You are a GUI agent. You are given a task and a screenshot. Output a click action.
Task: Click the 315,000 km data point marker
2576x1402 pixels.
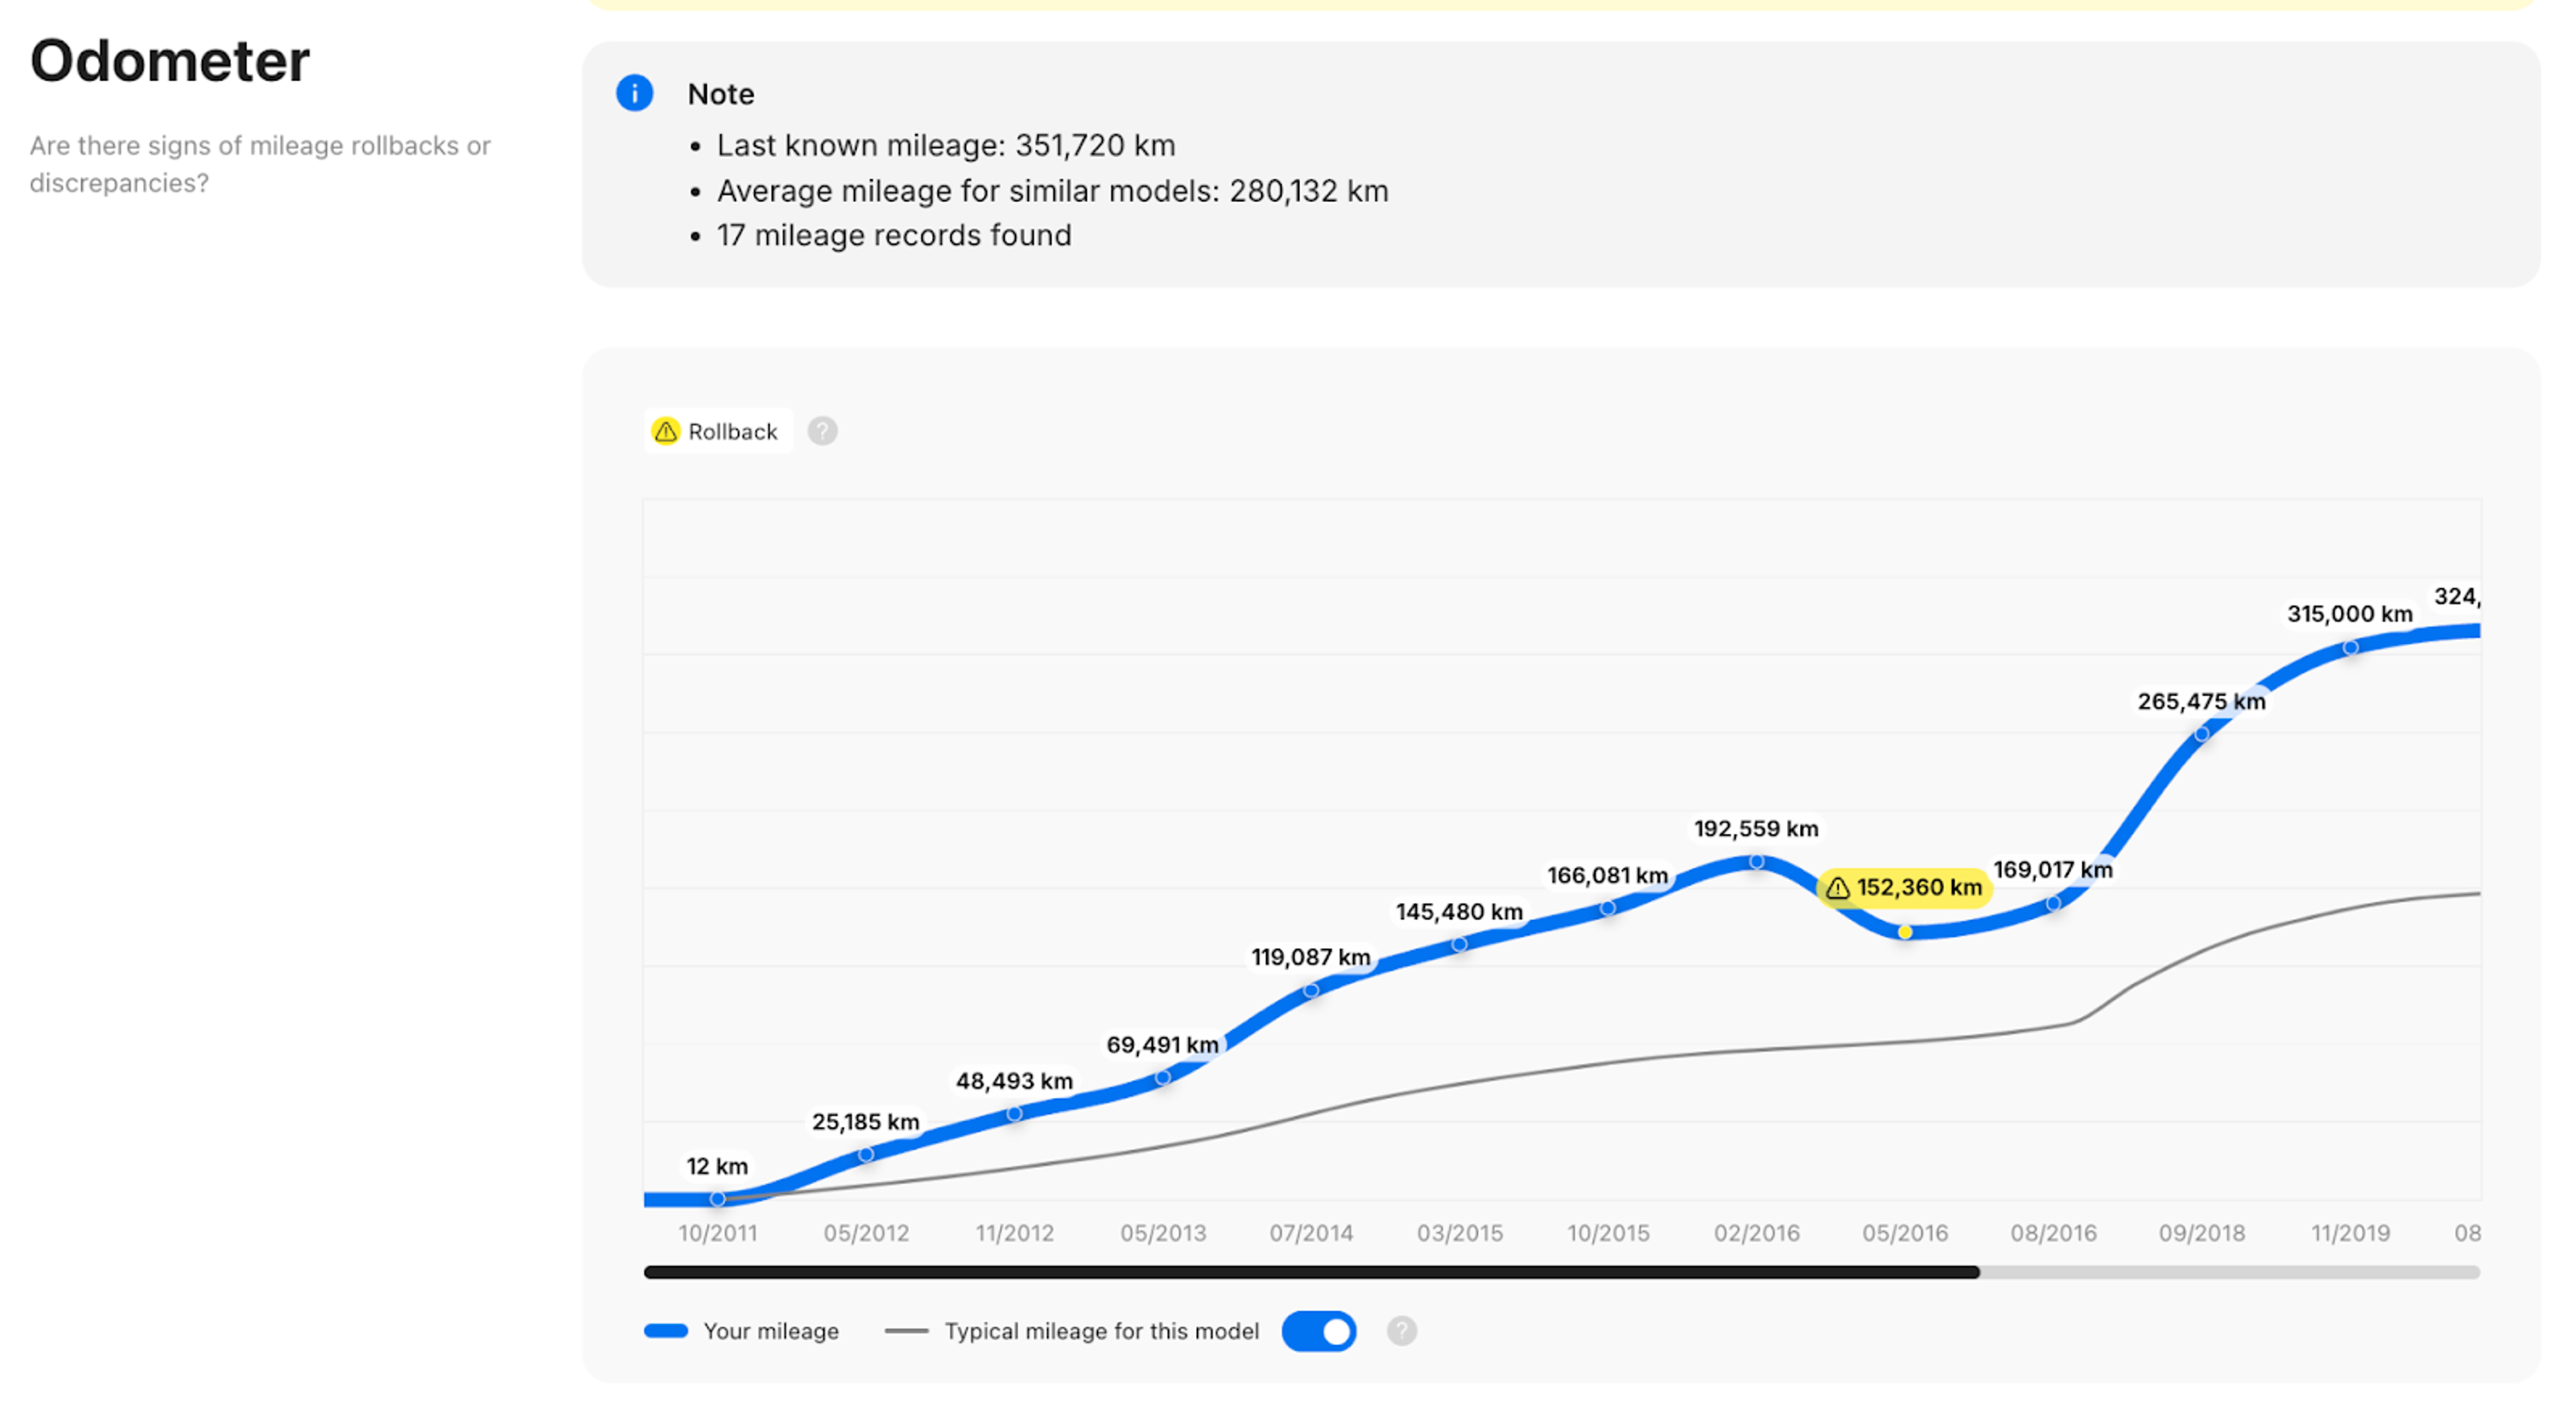[2350, 647]
